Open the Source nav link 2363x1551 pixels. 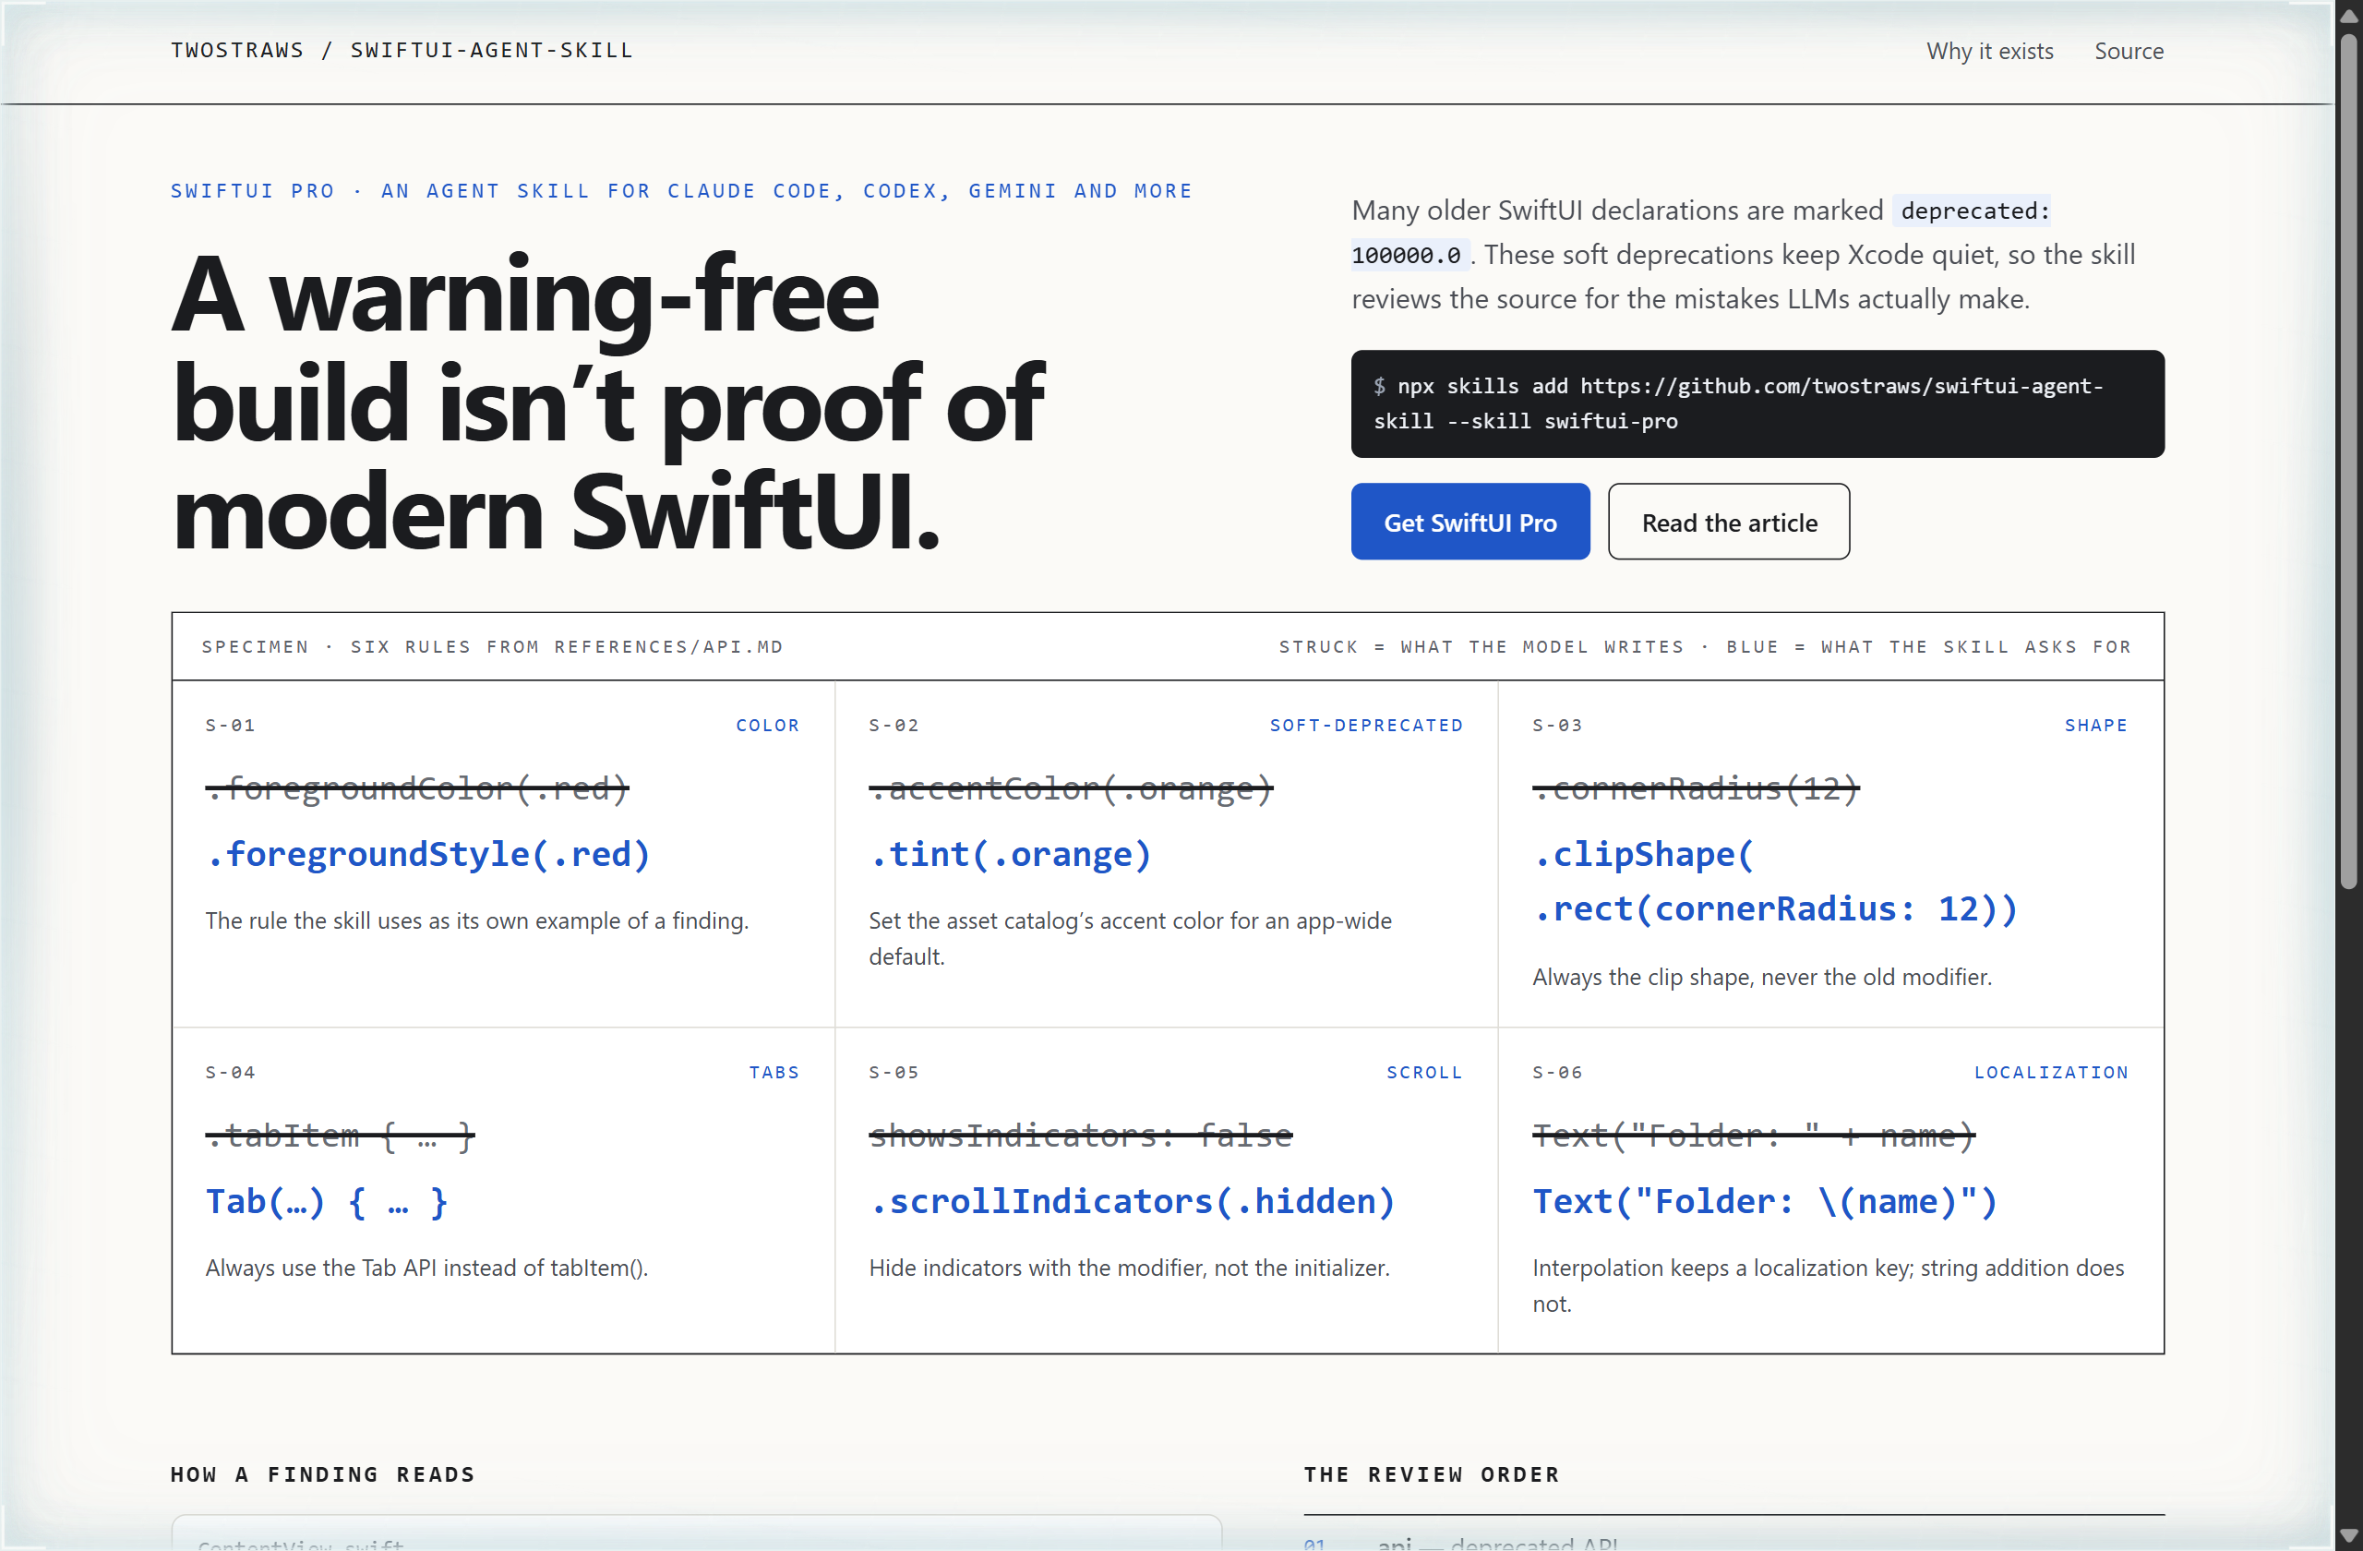(x=2129, y=51)
